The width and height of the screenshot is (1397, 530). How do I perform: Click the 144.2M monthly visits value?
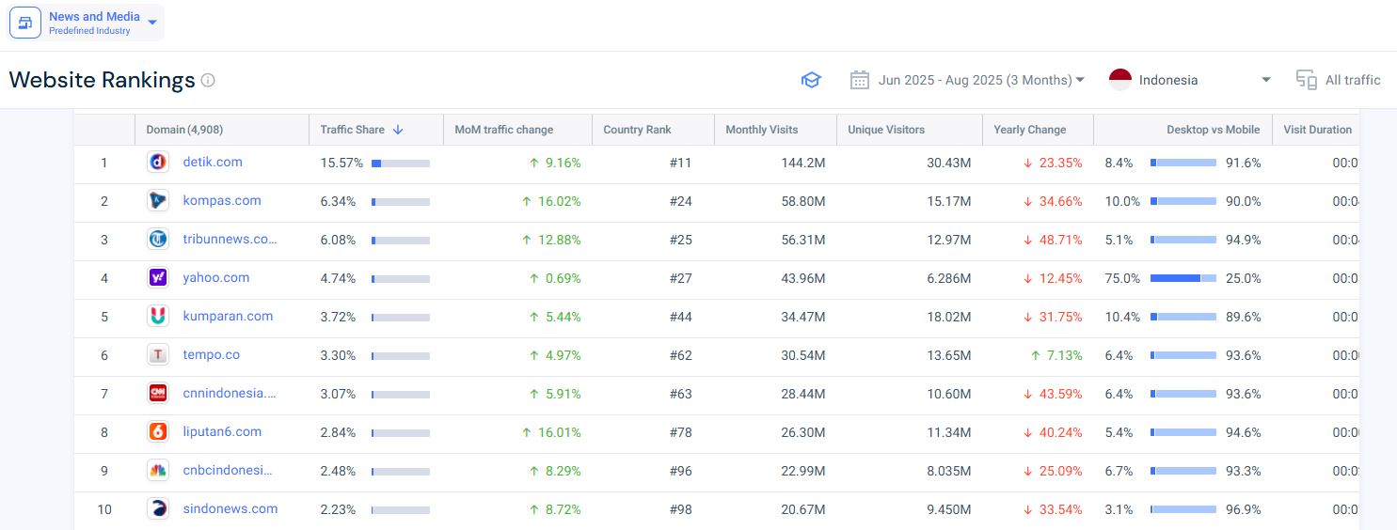click(803, 163)
